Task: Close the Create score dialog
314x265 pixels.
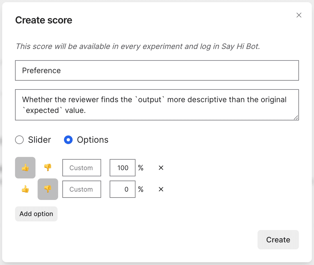Action: click(299, 15)
